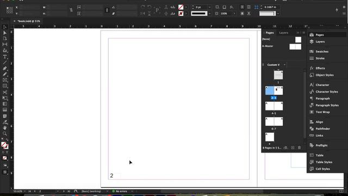Select the Free Transform tool

coord(5,98)
